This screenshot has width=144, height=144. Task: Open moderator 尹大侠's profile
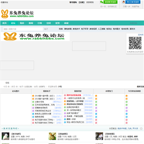(x=135, y=128)
